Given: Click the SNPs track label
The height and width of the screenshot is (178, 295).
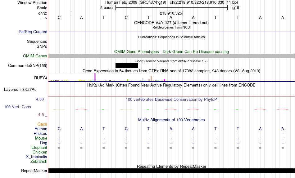Looking at the screenshot, I should click(42, 46).
